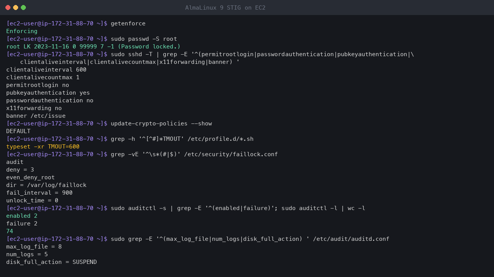Click the grep TMOUT '/etc/profile.d/*.sh' command
This screenshot has height=277, width=494.
tap(182, 139)
